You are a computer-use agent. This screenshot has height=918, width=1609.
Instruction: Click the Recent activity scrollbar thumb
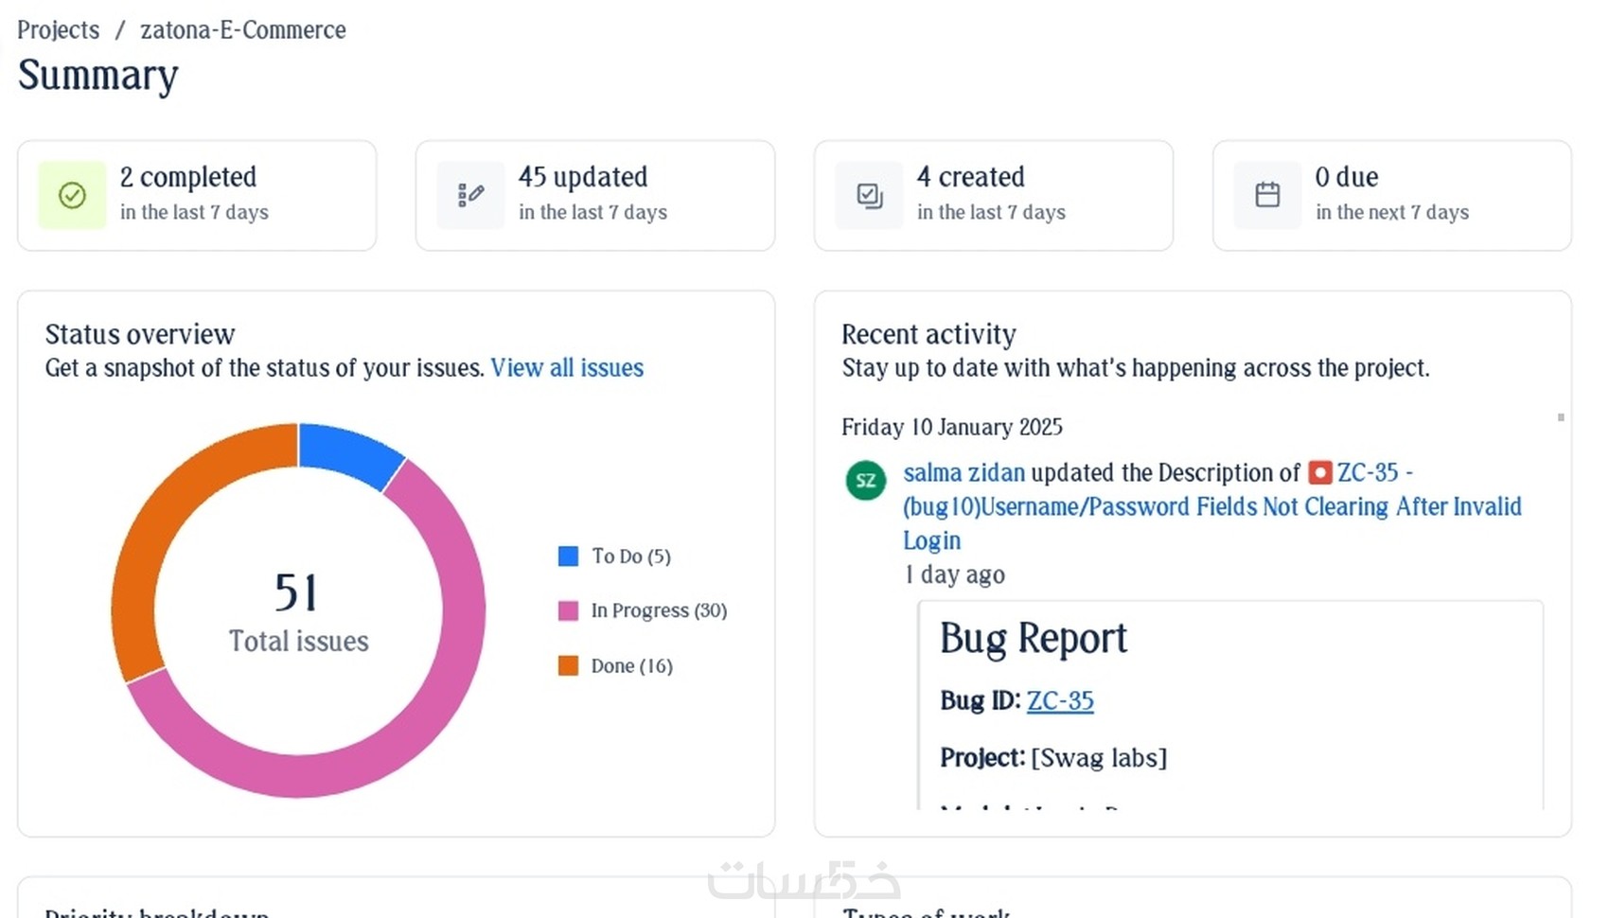pos(1561,417)
